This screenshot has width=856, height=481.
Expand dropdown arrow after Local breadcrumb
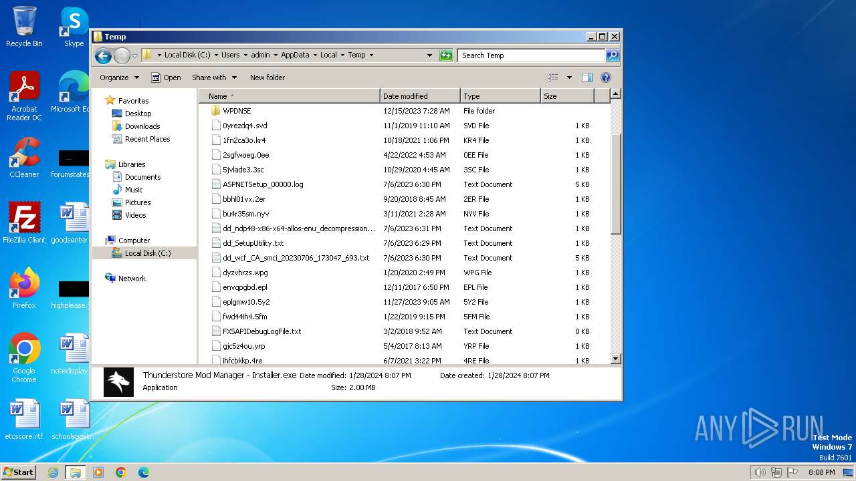pos(342,55)
